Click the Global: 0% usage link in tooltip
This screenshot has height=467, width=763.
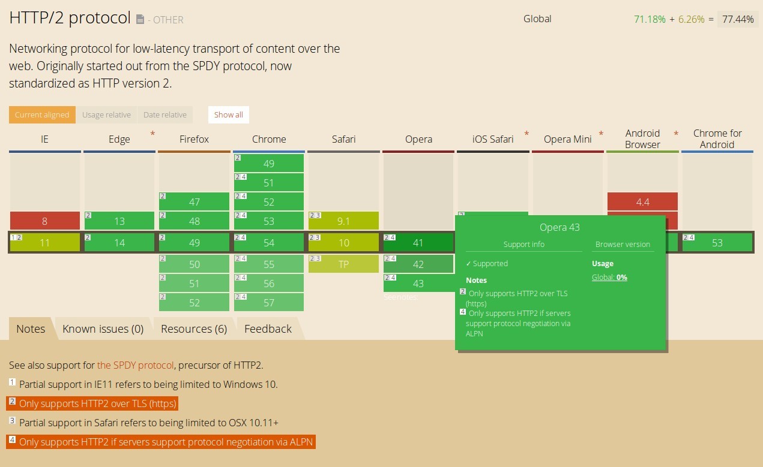tap(609, 277)
